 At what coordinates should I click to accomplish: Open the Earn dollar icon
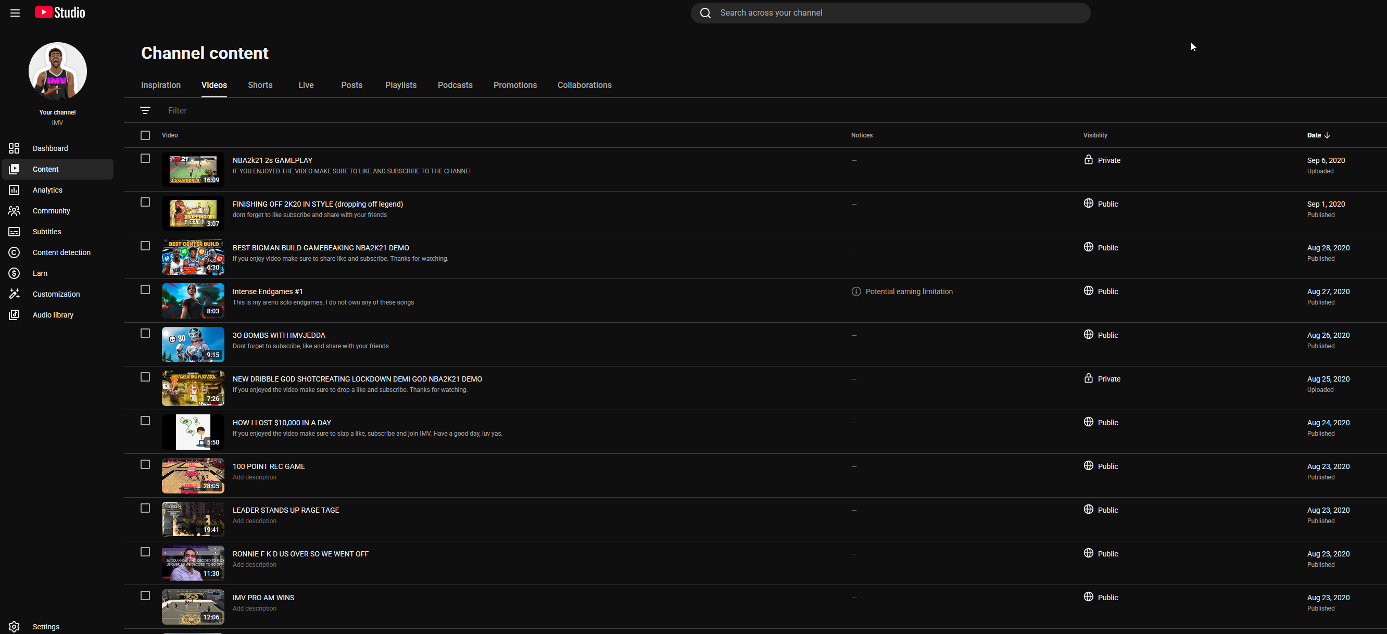pyautogui.click(x=14, y=273)
